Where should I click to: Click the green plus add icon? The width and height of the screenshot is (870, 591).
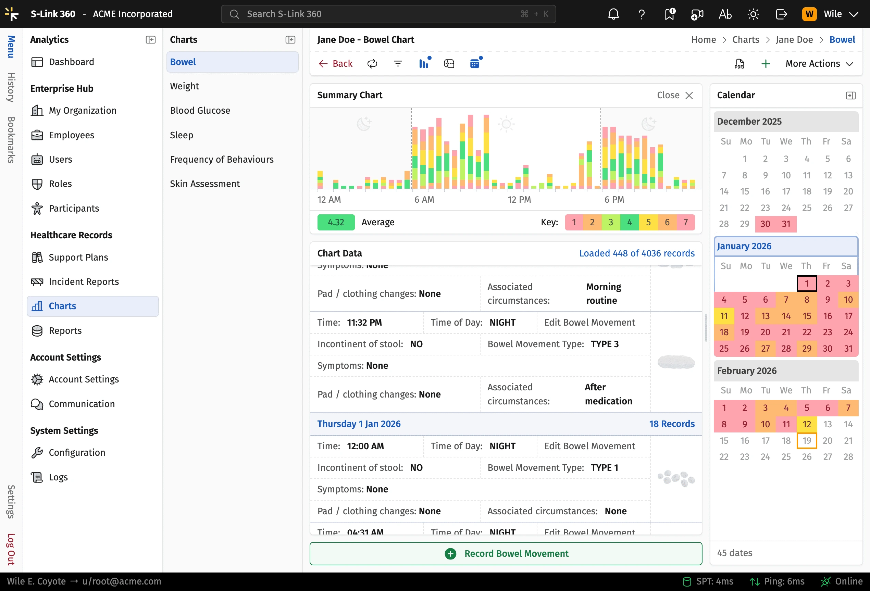coord(766,64)
